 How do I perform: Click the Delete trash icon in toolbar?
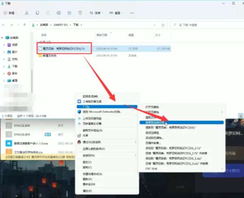click(80, 13)
